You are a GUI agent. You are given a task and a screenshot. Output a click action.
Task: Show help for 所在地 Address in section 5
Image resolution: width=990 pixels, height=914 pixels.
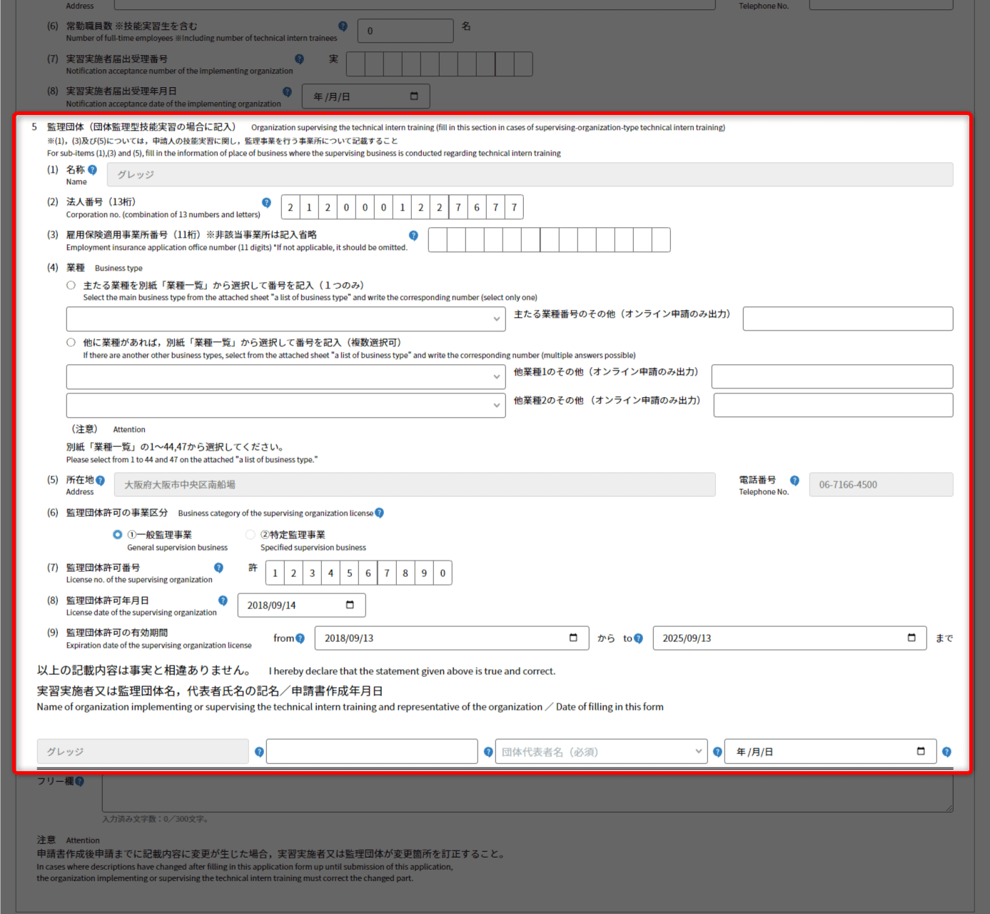coord(100,481)
